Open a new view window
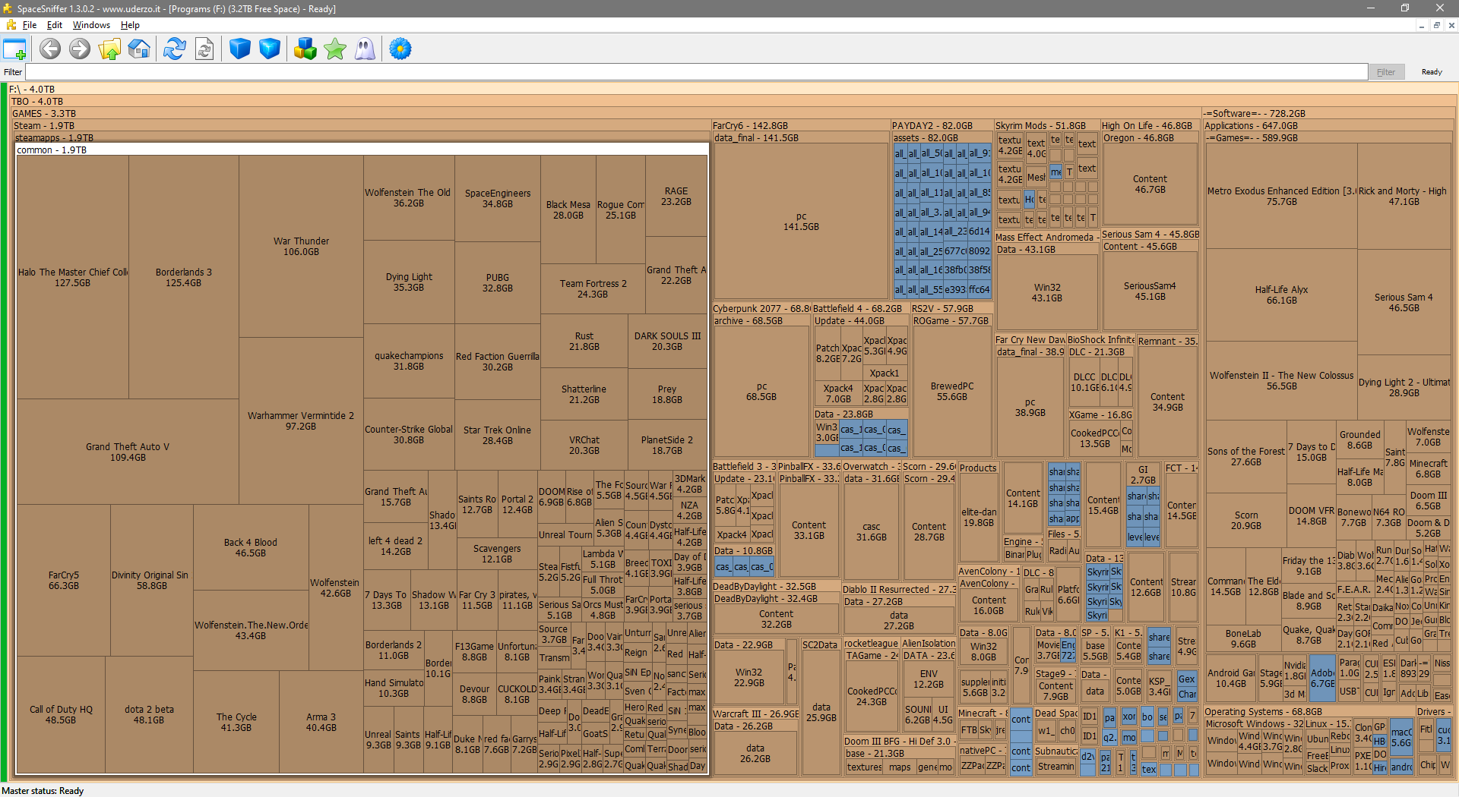This screenshot has height=797, width=1459. click(x=14, y=49)
